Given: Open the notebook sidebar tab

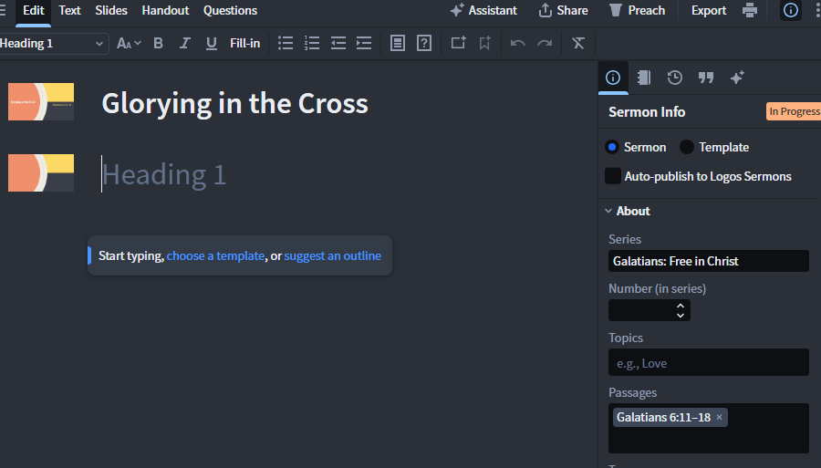Looking at the screenshot, I should [644, 78].
